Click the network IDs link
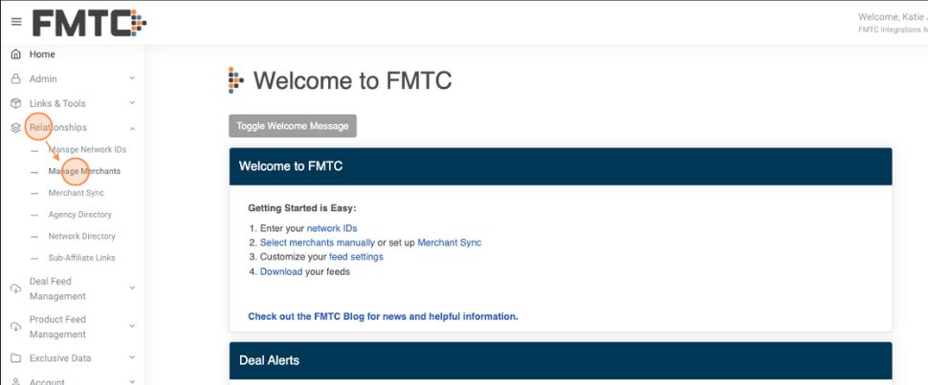Viewport: 928px width, 385px height. [x=331, y=228]
